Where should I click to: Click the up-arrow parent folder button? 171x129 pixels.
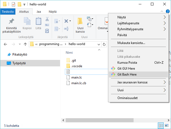point(25,44)
